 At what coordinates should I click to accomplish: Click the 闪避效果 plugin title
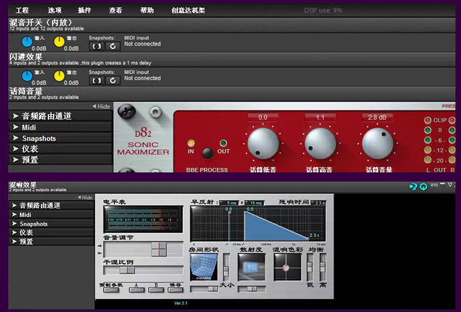click(x=26, y=57)
